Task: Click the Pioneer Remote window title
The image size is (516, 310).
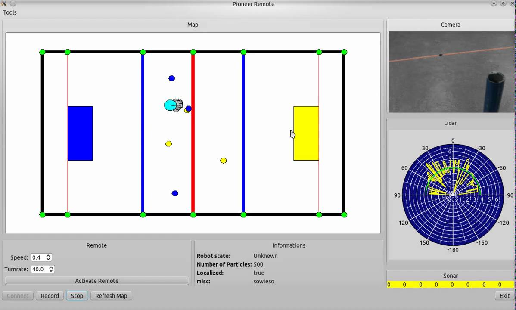Action: coord(253,4)
